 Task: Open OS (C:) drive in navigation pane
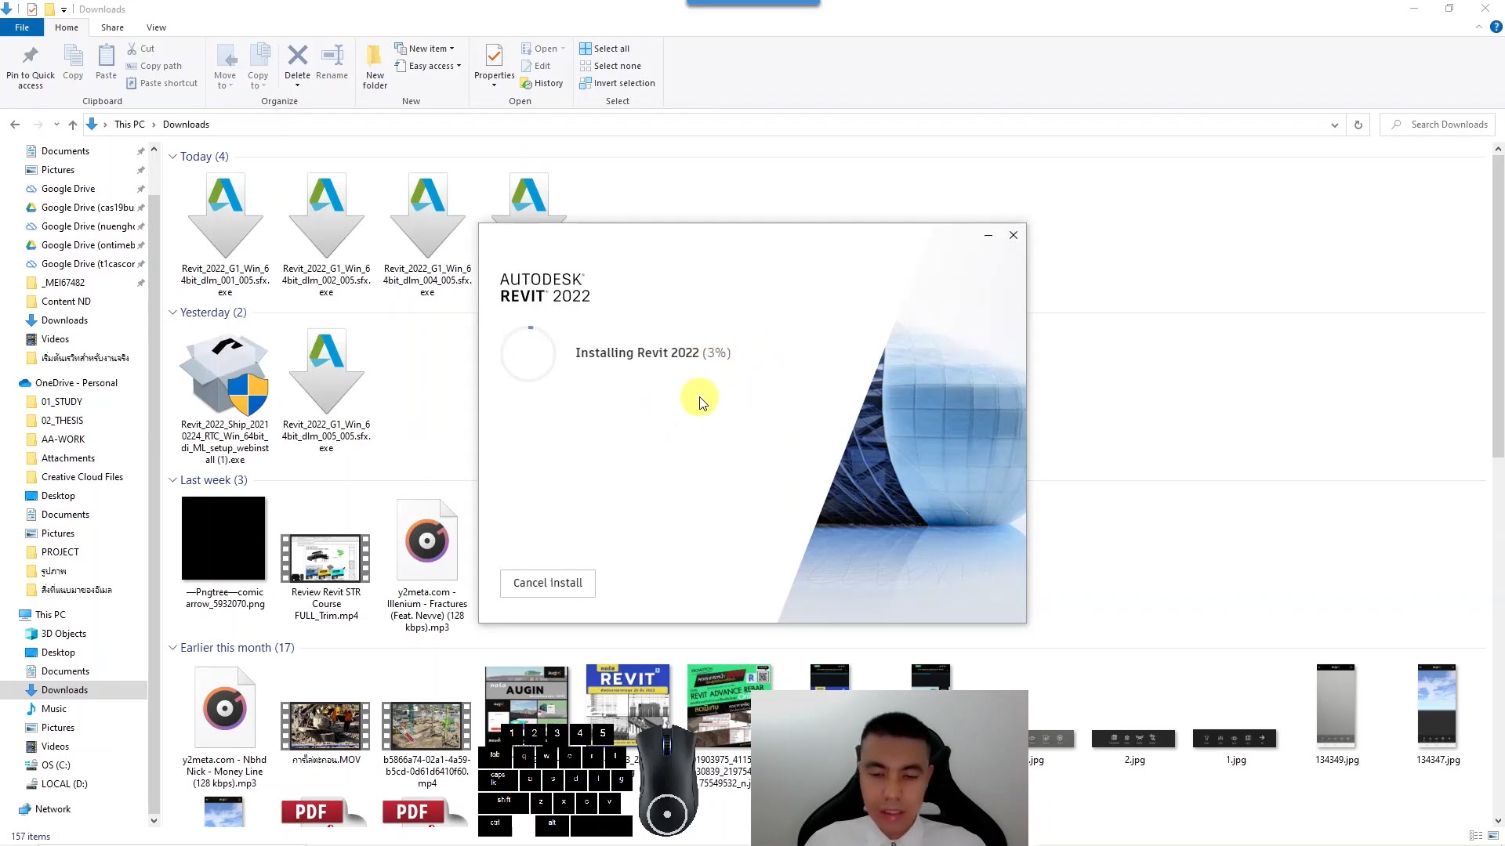(56, 765)
